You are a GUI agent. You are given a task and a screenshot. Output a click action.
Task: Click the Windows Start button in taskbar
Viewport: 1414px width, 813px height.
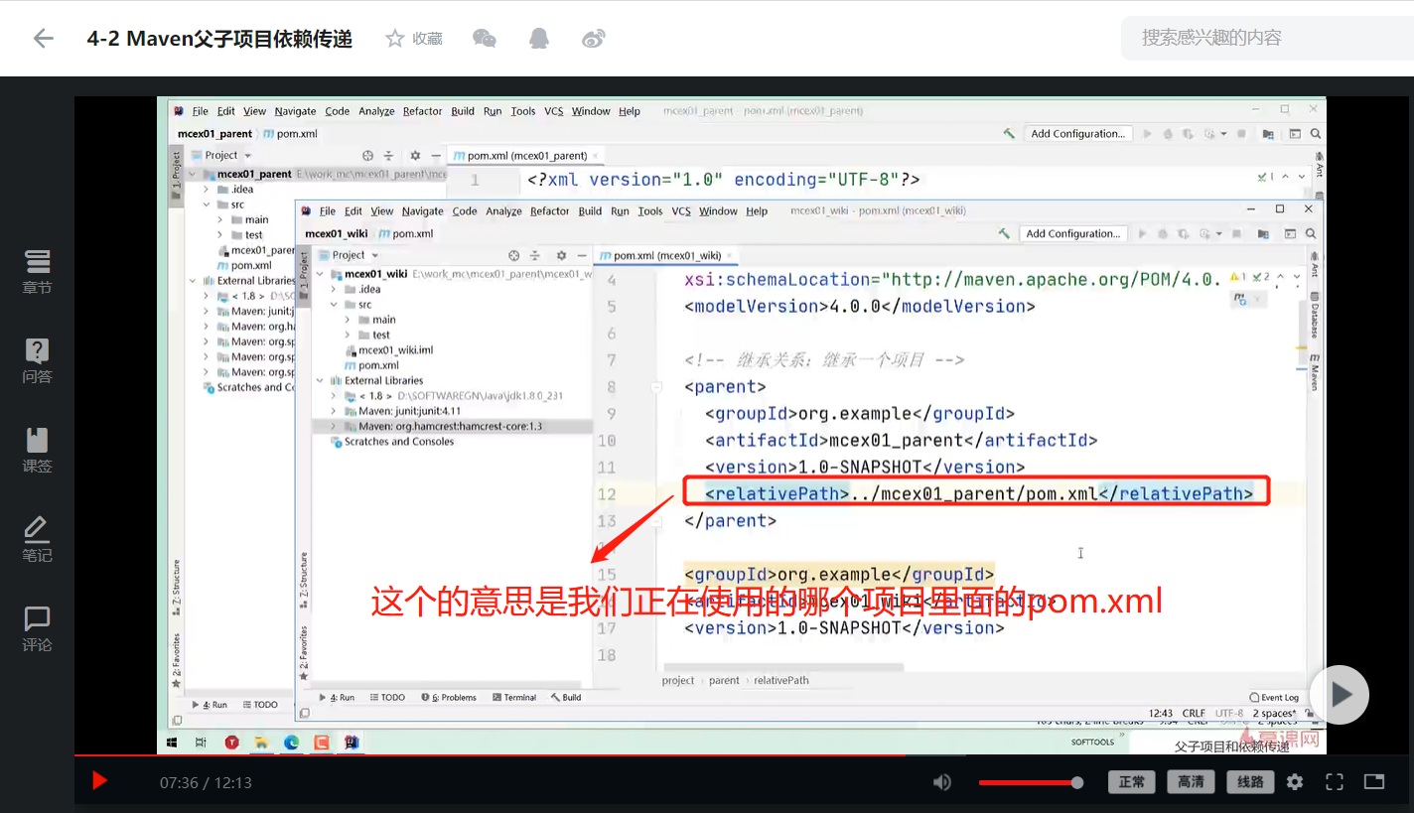(x=172, y=742)
